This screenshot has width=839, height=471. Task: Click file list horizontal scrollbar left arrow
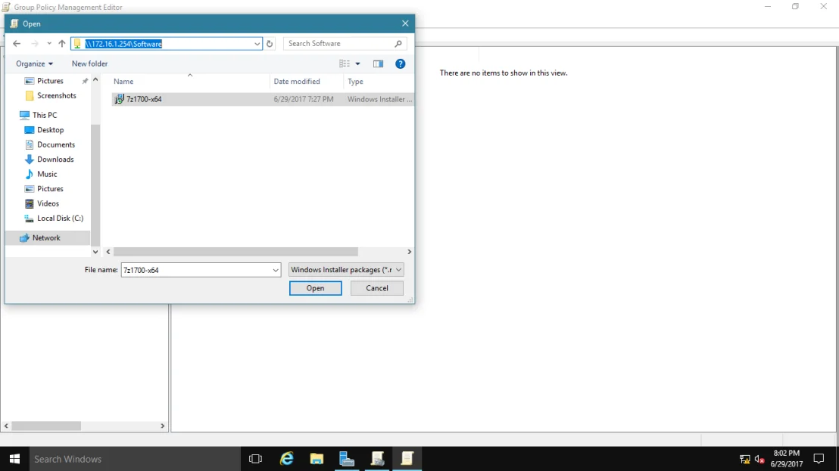(108, 252)
